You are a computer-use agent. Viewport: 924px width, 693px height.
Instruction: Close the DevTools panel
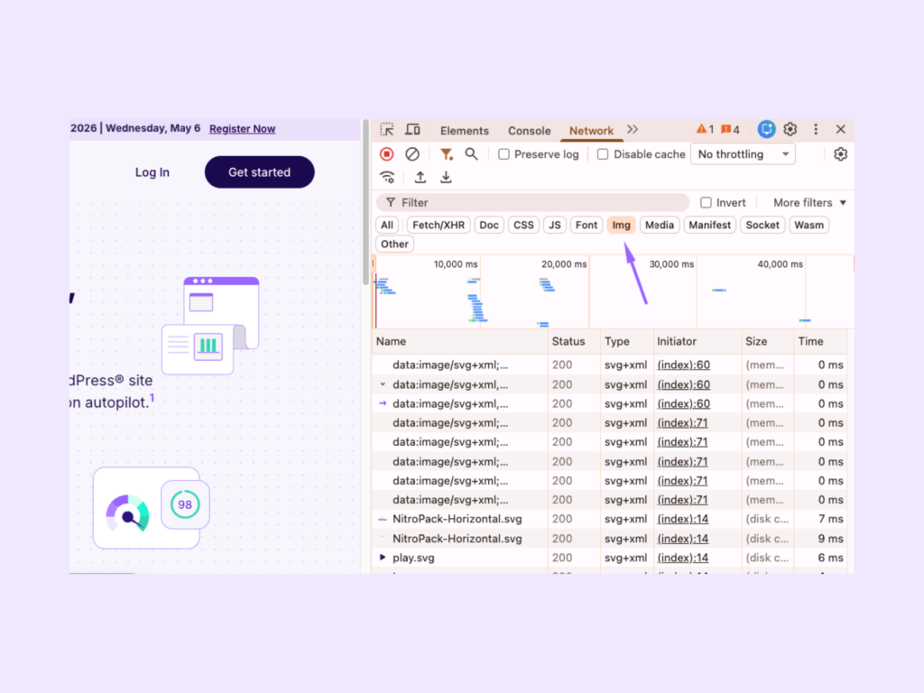(840, 129)
